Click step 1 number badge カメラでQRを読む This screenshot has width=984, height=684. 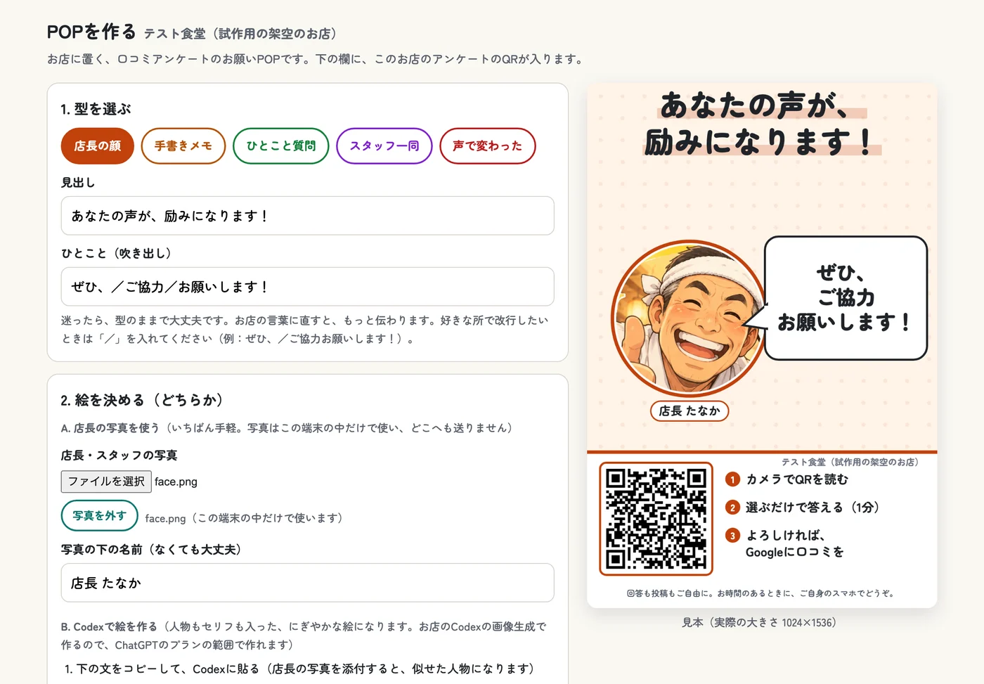click(x=732, y=479)
